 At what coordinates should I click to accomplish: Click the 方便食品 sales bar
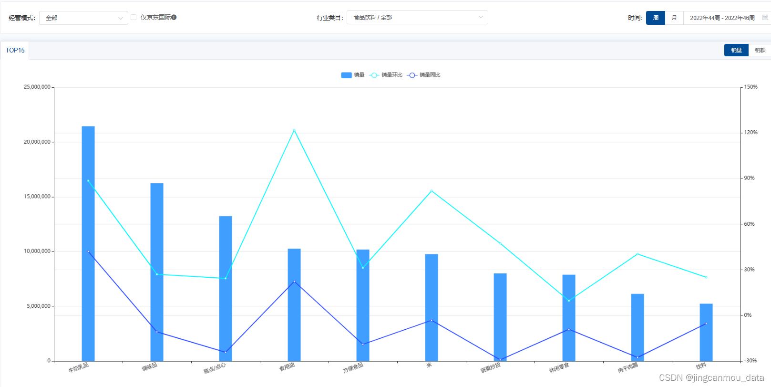363,305
